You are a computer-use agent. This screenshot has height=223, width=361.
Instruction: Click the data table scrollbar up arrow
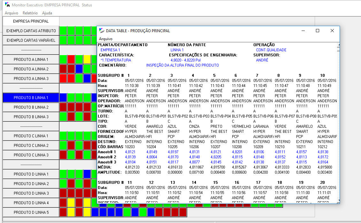click(338, 45)
